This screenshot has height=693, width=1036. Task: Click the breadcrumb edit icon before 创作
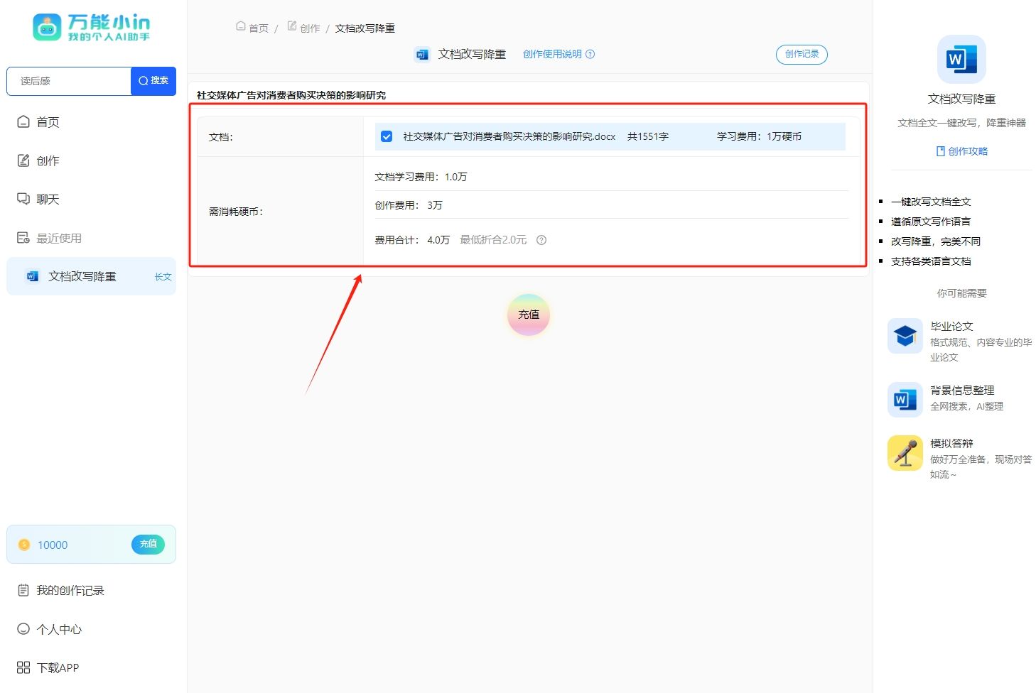(292, 26)
